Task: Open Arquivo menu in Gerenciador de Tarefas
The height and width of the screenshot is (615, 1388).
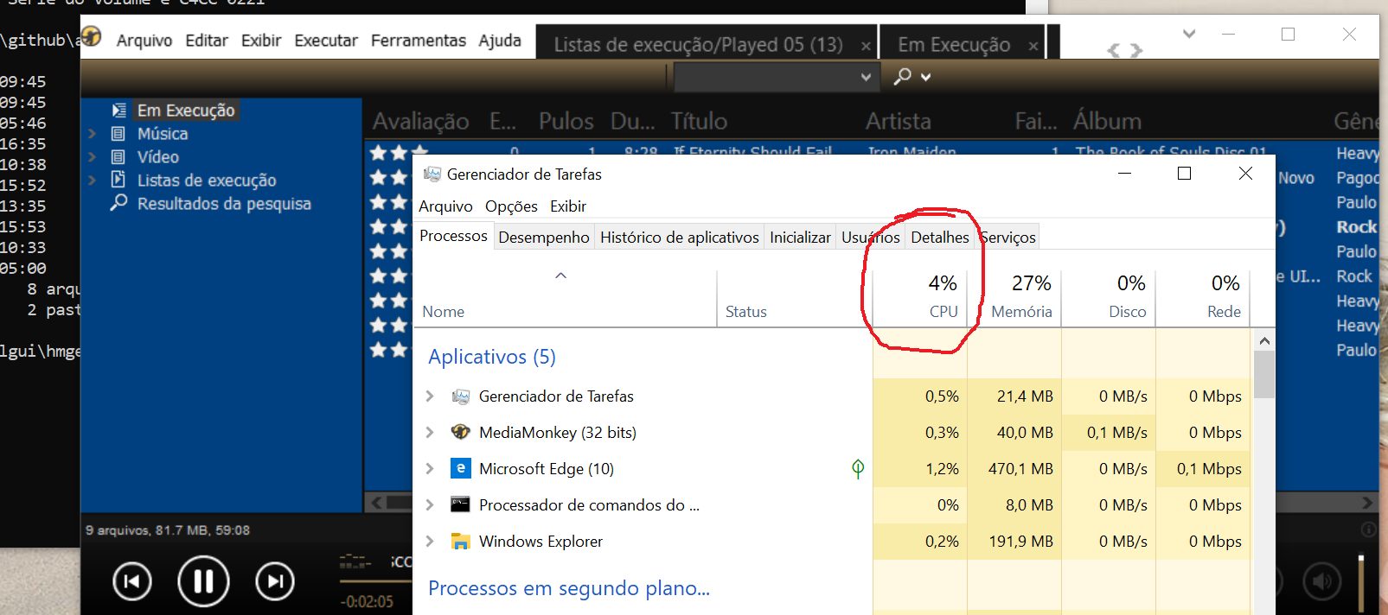Action: click(445, 206)
